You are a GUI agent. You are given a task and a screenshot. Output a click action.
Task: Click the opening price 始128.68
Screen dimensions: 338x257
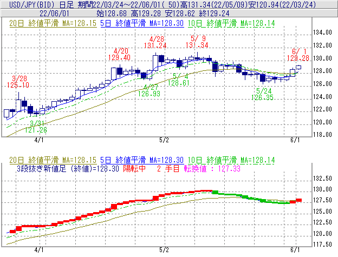tap(112, 14)
